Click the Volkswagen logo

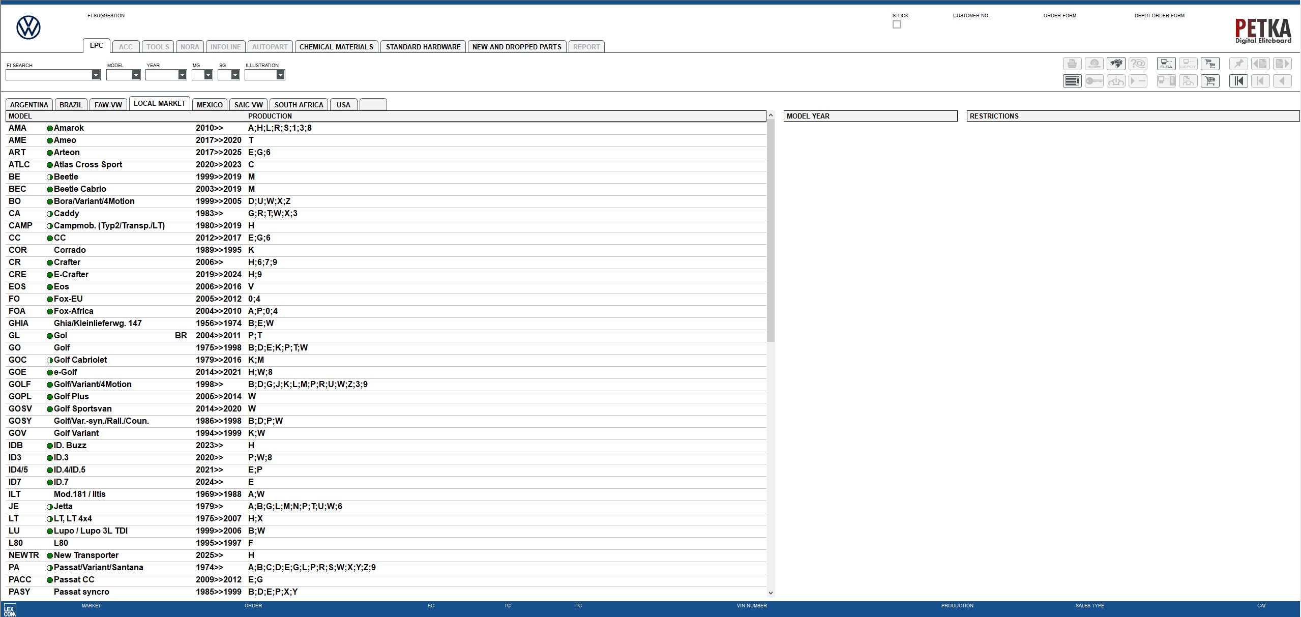(x=28, y=27)
